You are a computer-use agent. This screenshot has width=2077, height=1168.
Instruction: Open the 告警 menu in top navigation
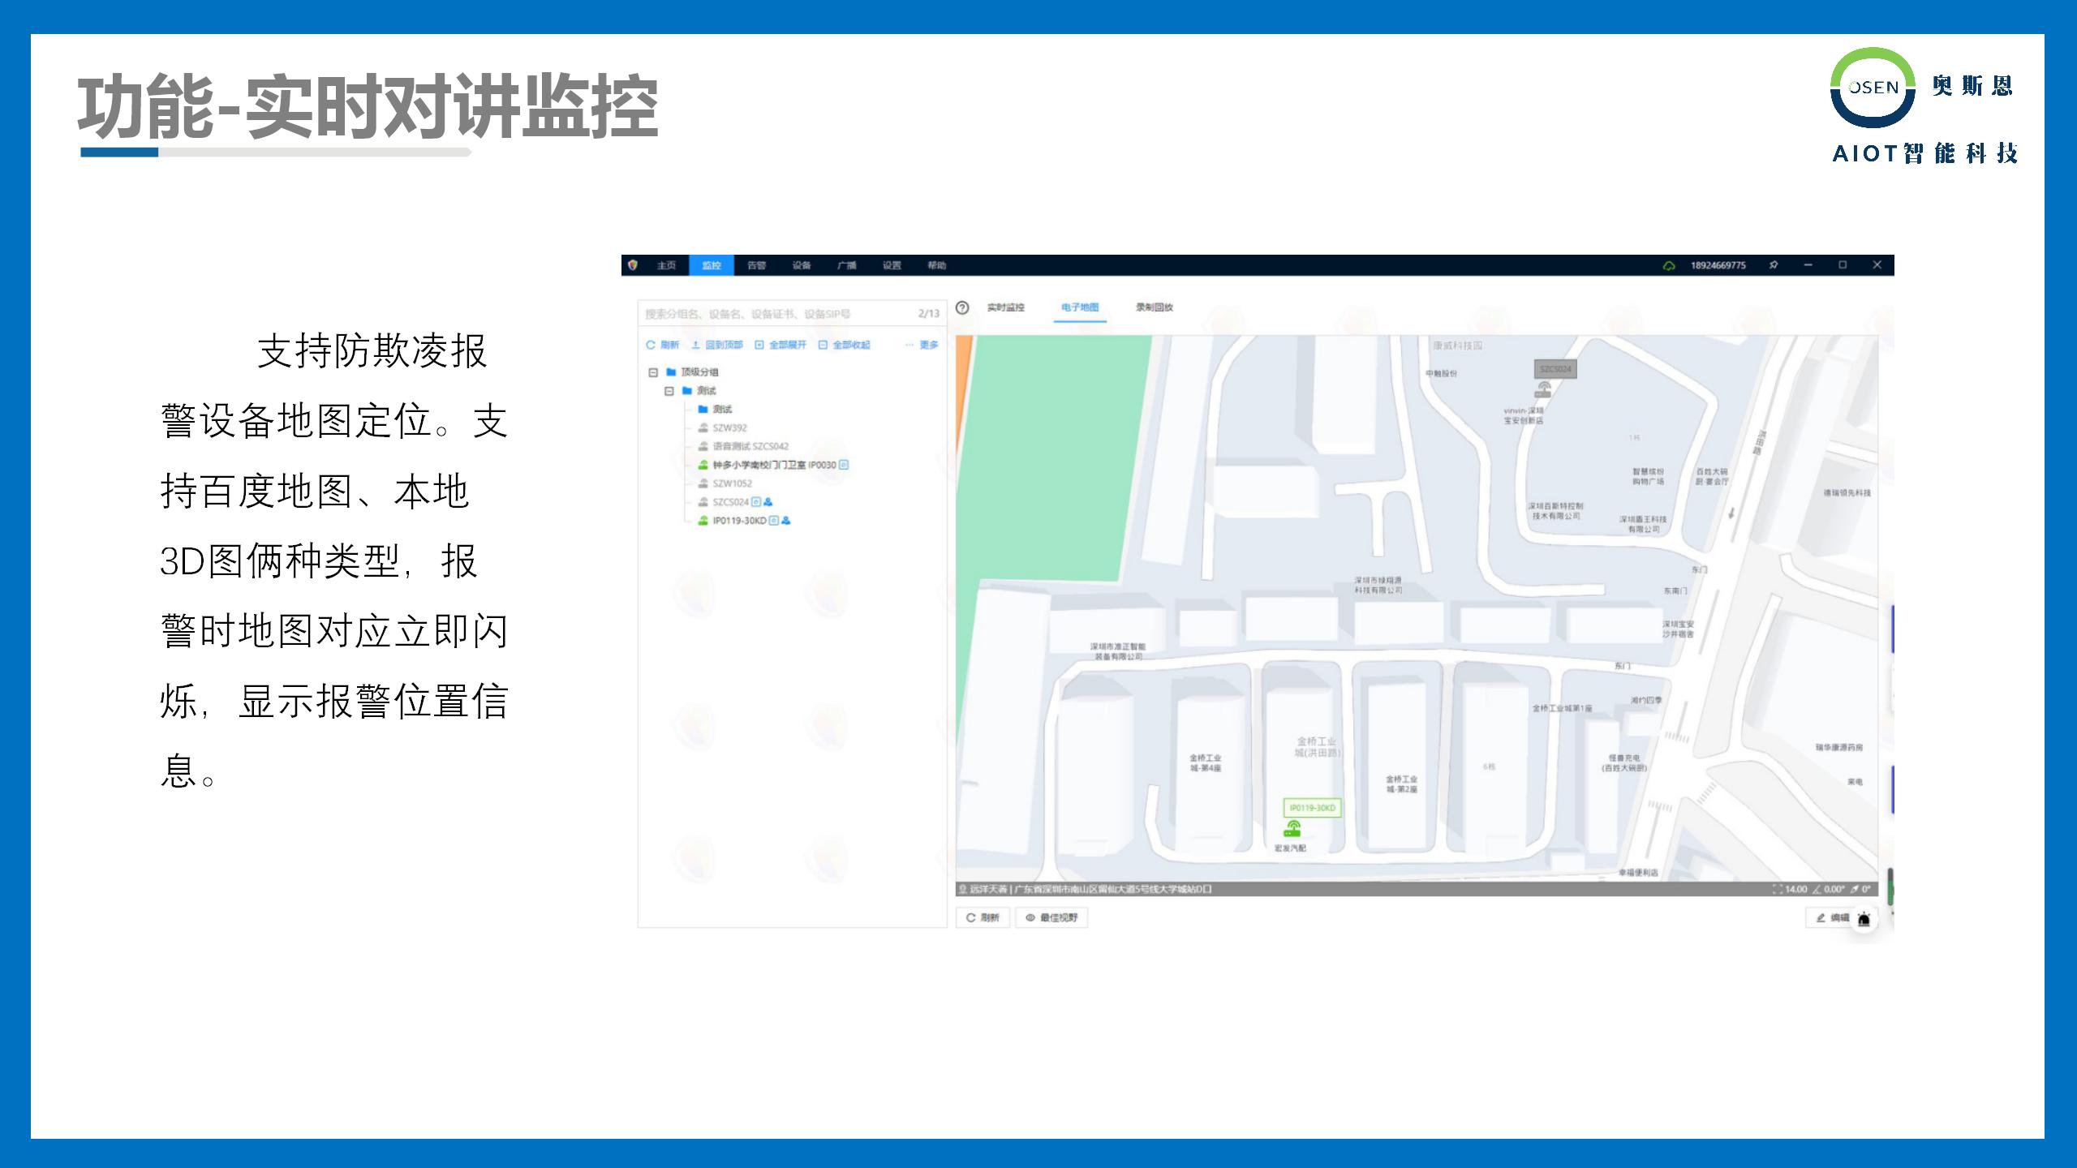756,265
